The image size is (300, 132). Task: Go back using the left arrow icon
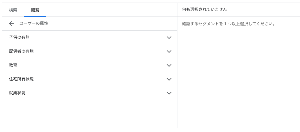11,24
